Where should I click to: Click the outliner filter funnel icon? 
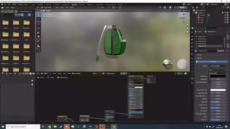click(x=224, y=7)
